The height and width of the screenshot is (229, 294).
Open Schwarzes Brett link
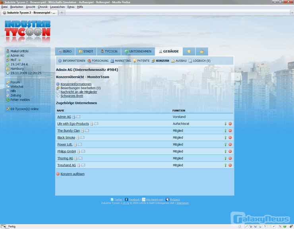click(72, 96)
